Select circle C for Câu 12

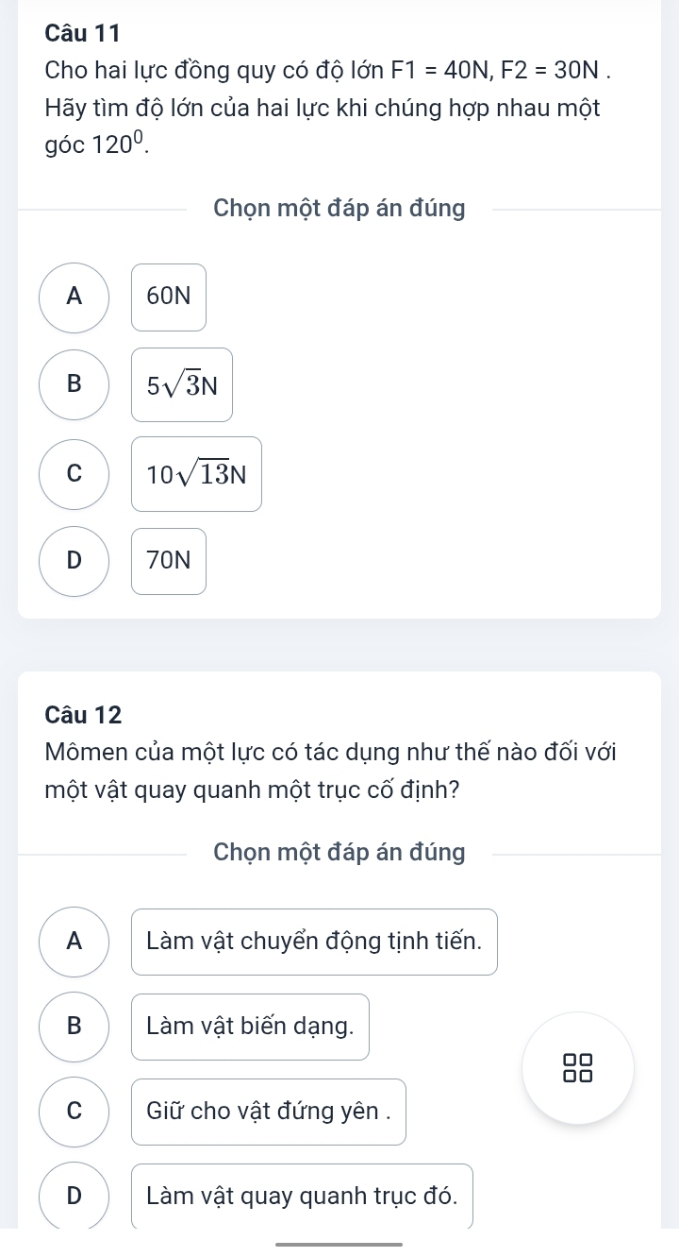tap(75, 1112)
